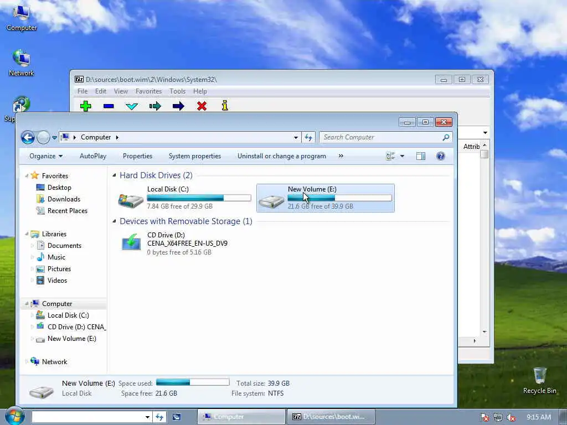Image resolution: width=567 pixels, height=425 pixels.
Task: Click the AutoPlay toolbar button
Action: (x=93, y=156)
